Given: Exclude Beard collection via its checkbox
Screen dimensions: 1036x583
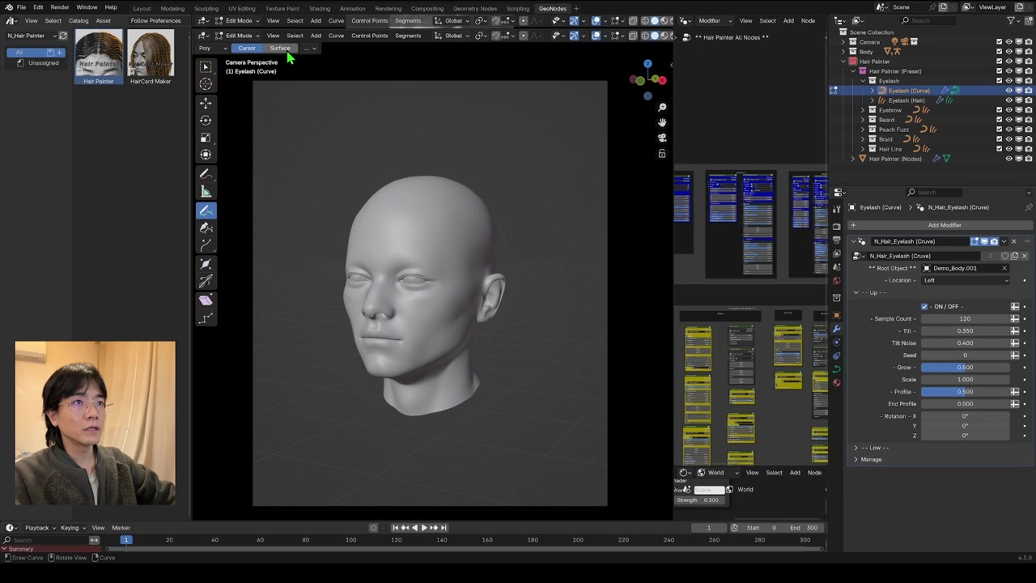Looking at the screenshot, I should [999, 120].
